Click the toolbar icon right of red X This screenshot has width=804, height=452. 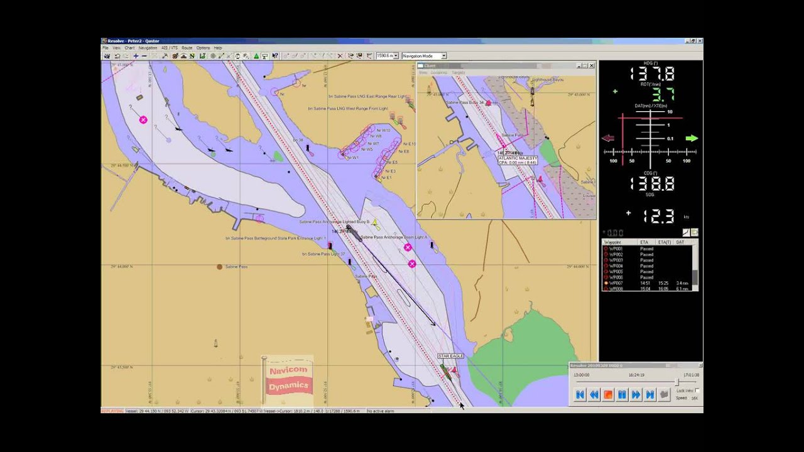pyautogui.click(x=350, y=56)
